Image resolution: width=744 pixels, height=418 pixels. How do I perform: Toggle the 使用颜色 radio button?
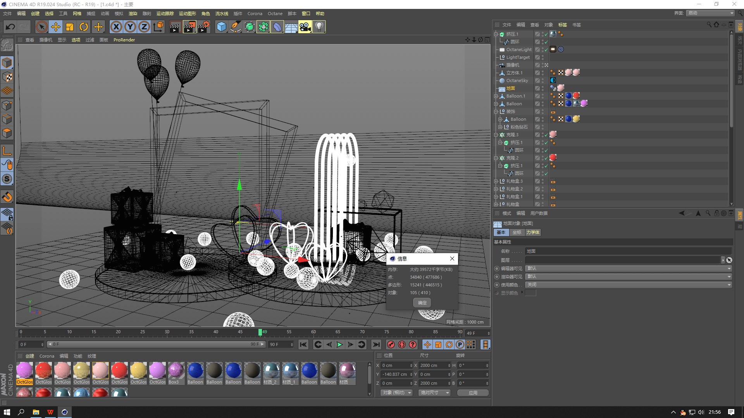click(497, 284)
